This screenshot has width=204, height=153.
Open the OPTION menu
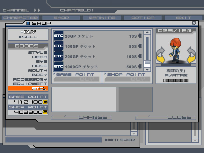coord(143,18)
